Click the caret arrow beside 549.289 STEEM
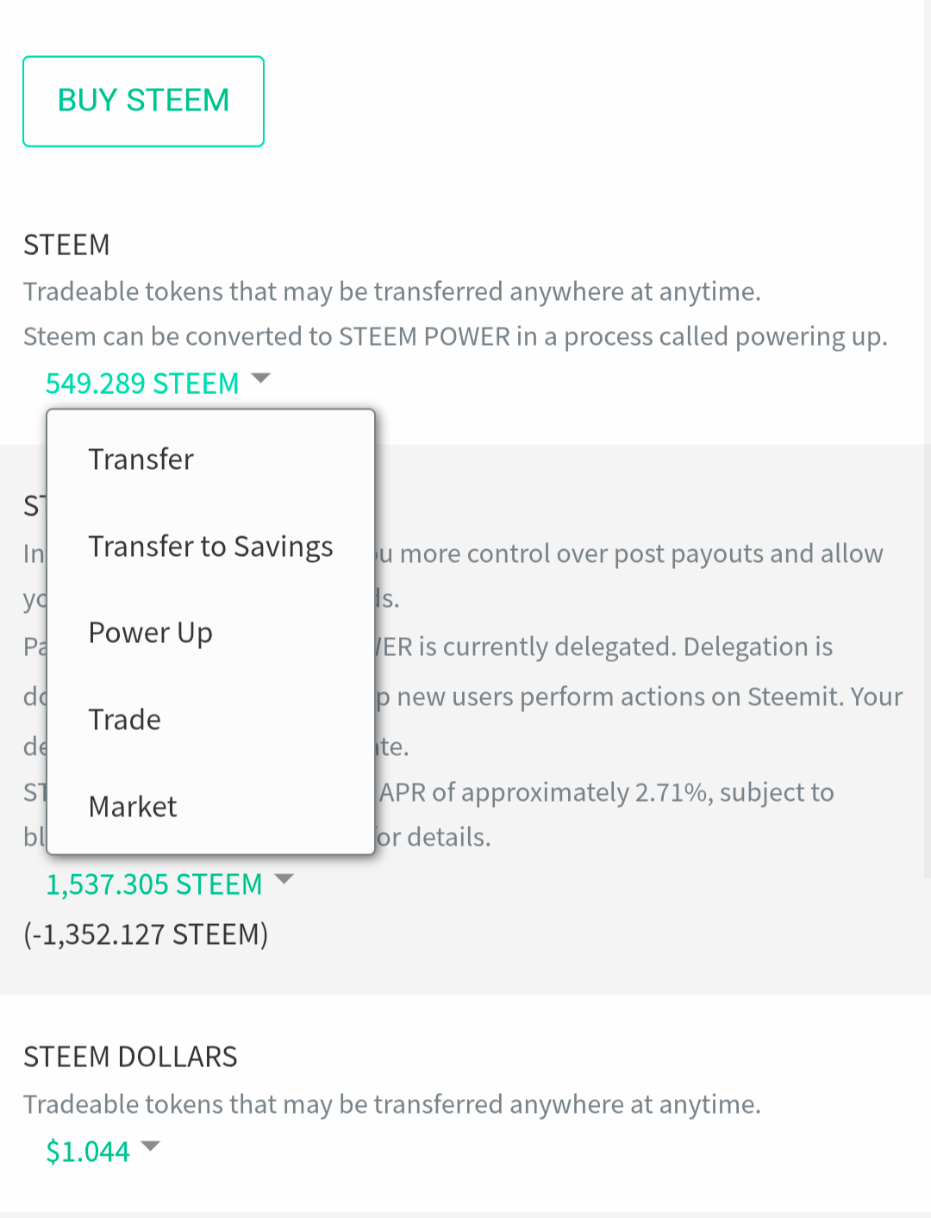Screen dimensions: 931x1218 (x=260, y=378)
